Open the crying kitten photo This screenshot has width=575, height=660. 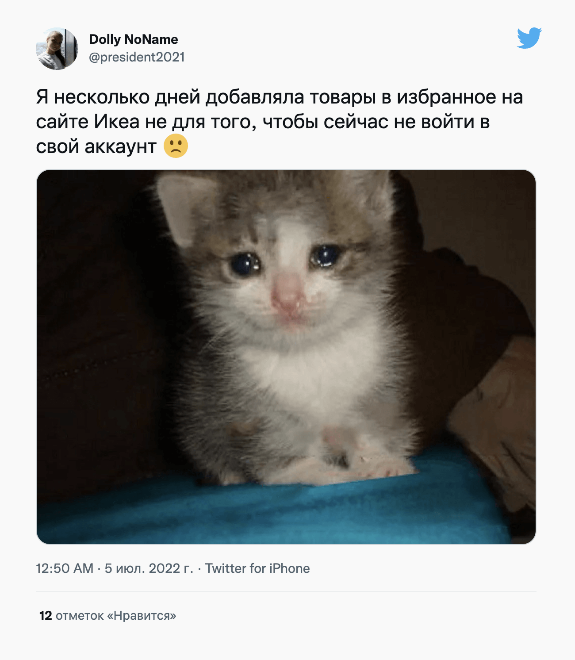click(x=286, y=357)
